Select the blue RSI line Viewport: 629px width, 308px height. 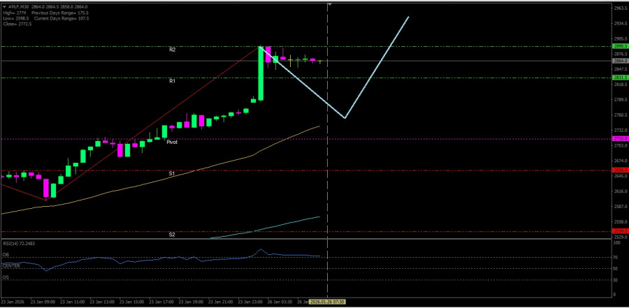[161, 258]
